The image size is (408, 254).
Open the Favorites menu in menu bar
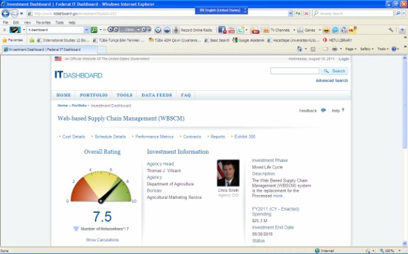pos(43,23)
